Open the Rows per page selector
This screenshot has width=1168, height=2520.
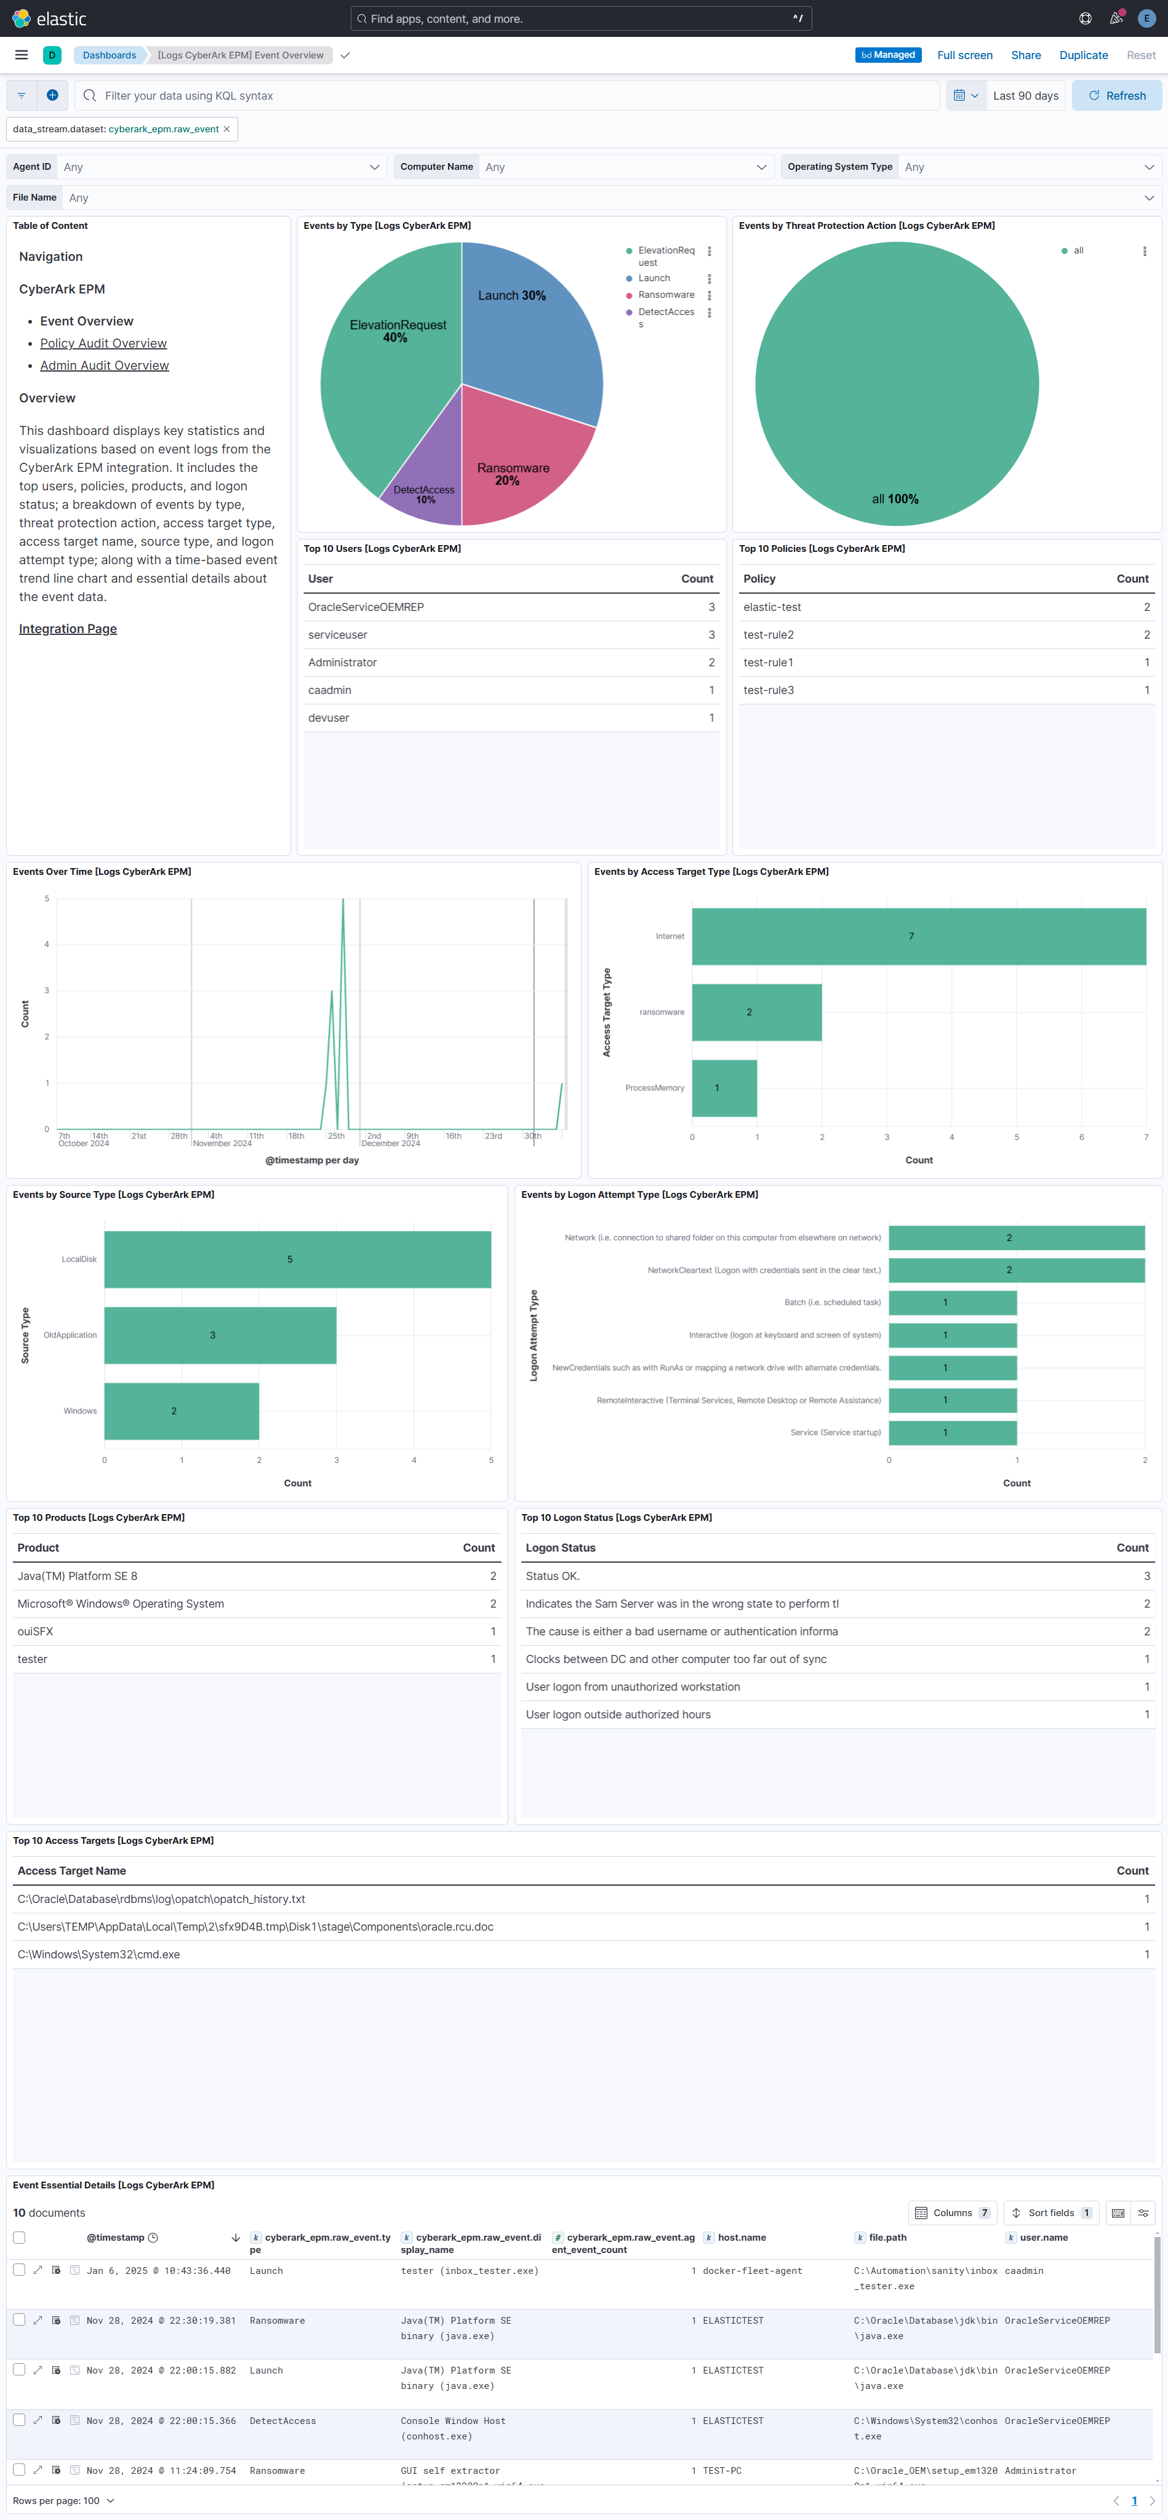pos(63,2500)
